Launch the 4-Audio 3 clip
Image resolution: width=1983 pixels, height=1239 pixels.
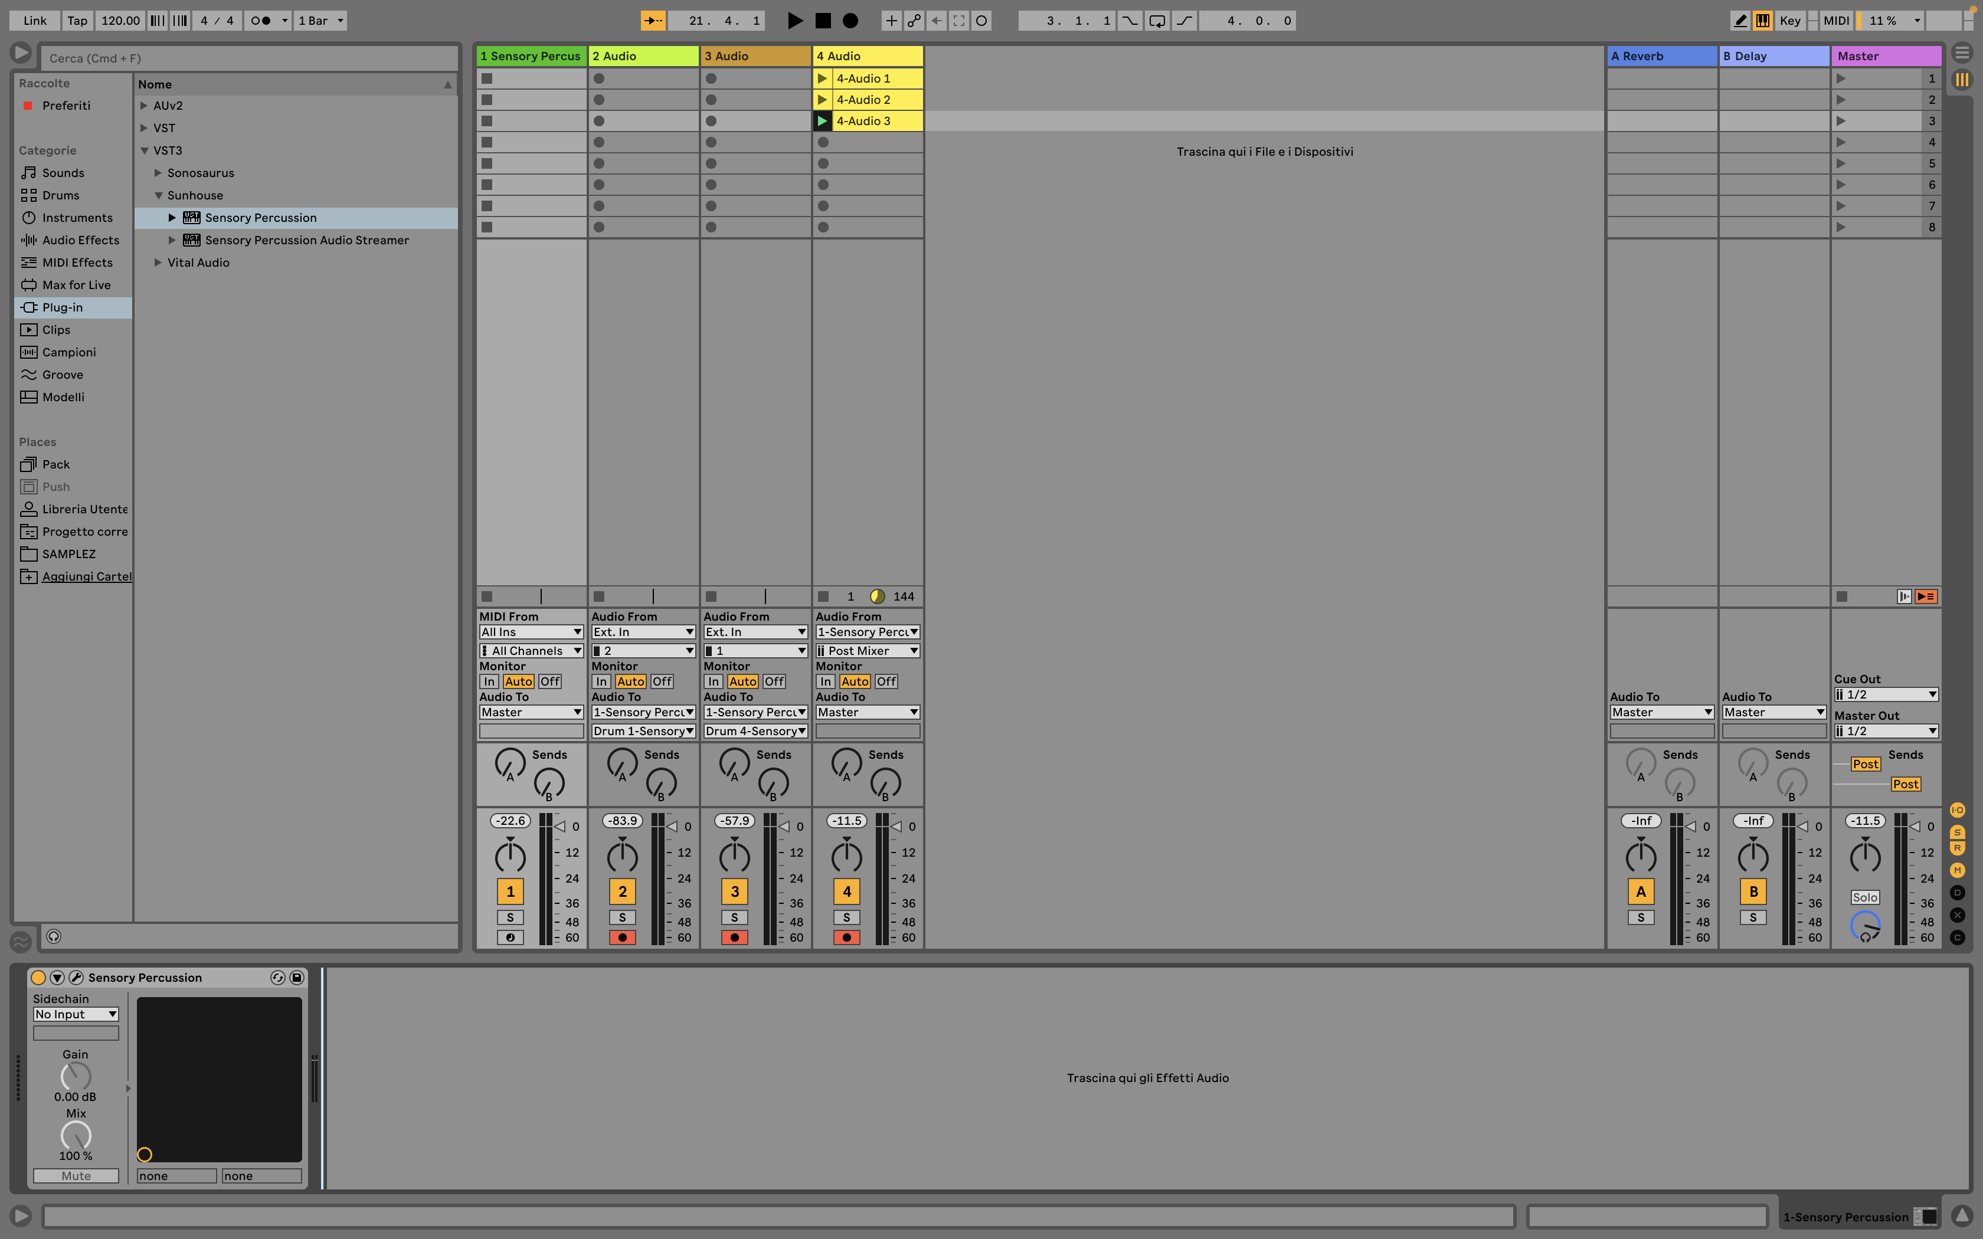pyautogui.click(x=822, y=122)
